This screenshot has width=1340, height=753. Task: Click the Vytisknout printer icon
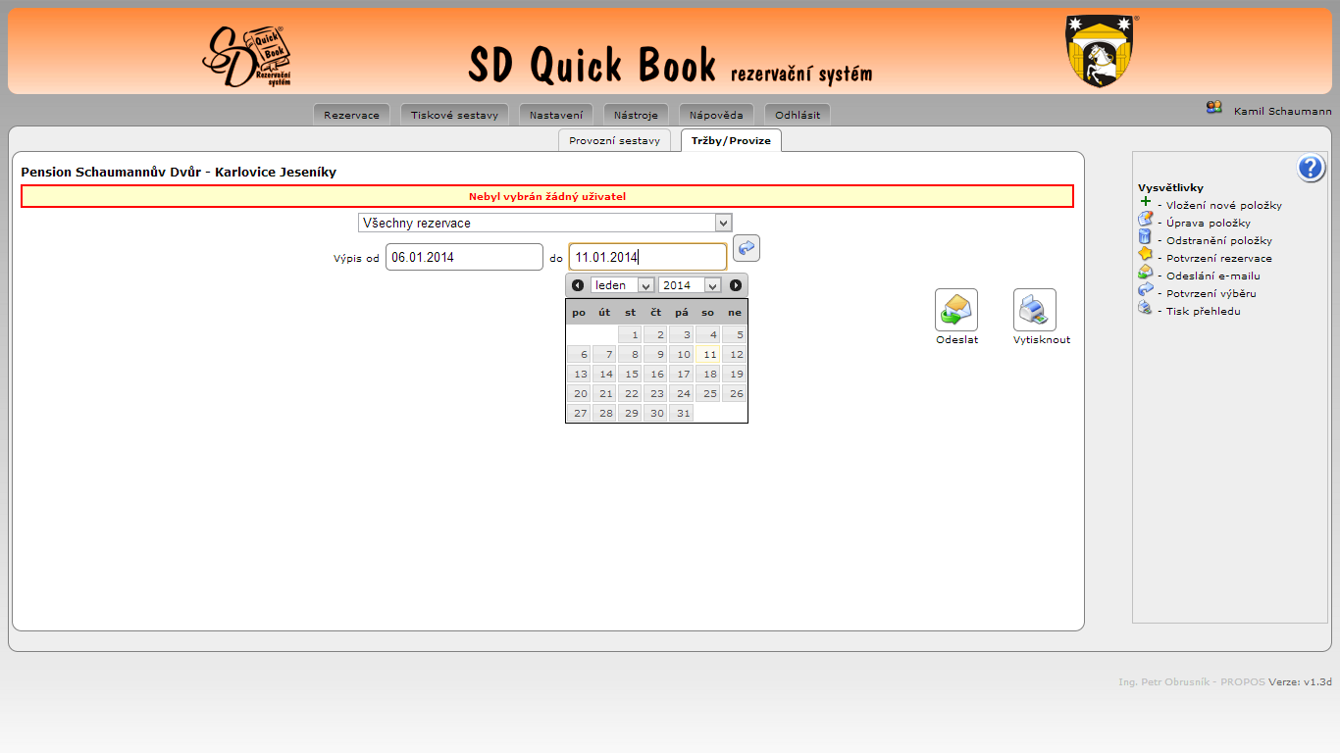pyautogui.click(x=1035, y=310)
